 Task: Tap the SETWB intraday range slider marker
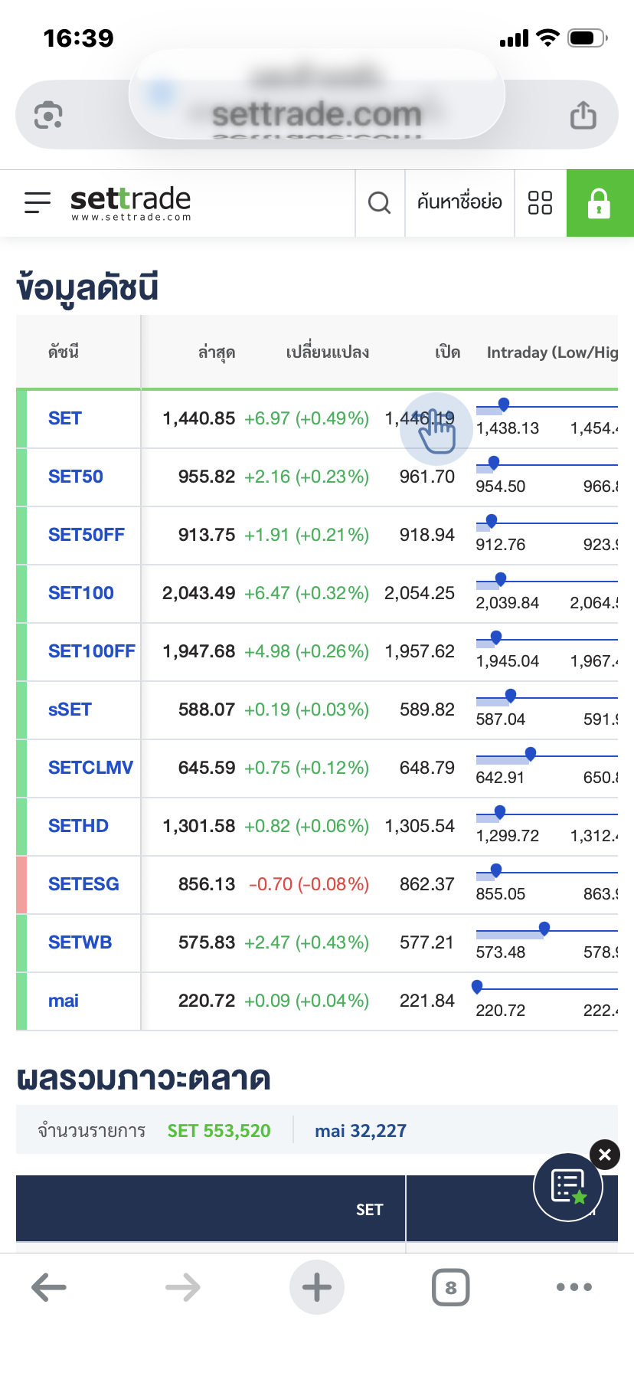click(x=544, y=929)
